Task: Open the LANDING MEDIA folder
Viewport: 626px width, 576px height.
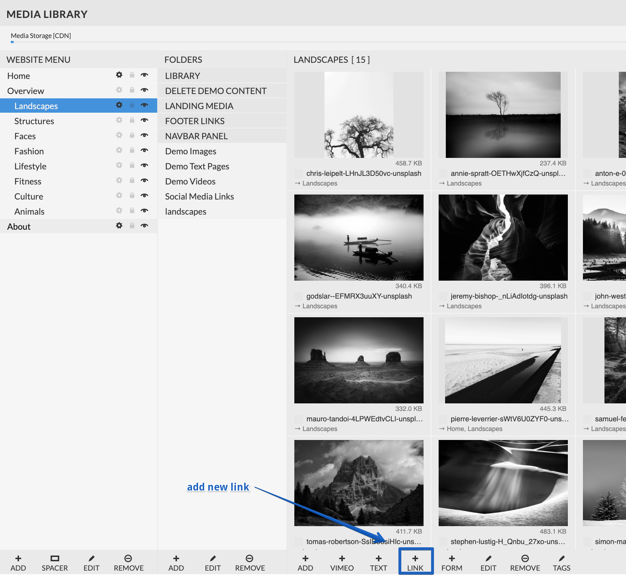Action: 222,106
